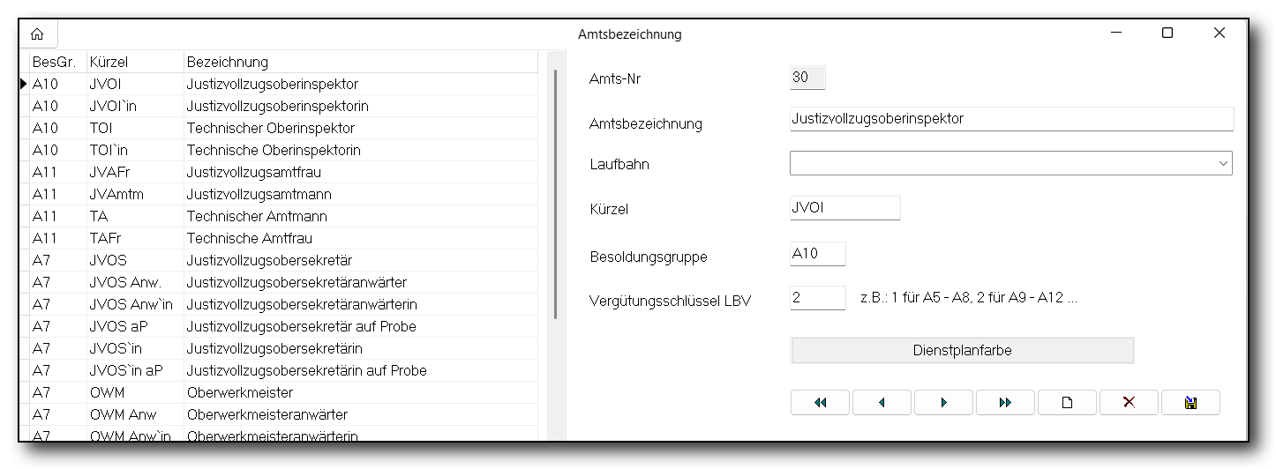Click Kürzel cell JVAFr
This screenshot has width=1276, height=469.
134,172
